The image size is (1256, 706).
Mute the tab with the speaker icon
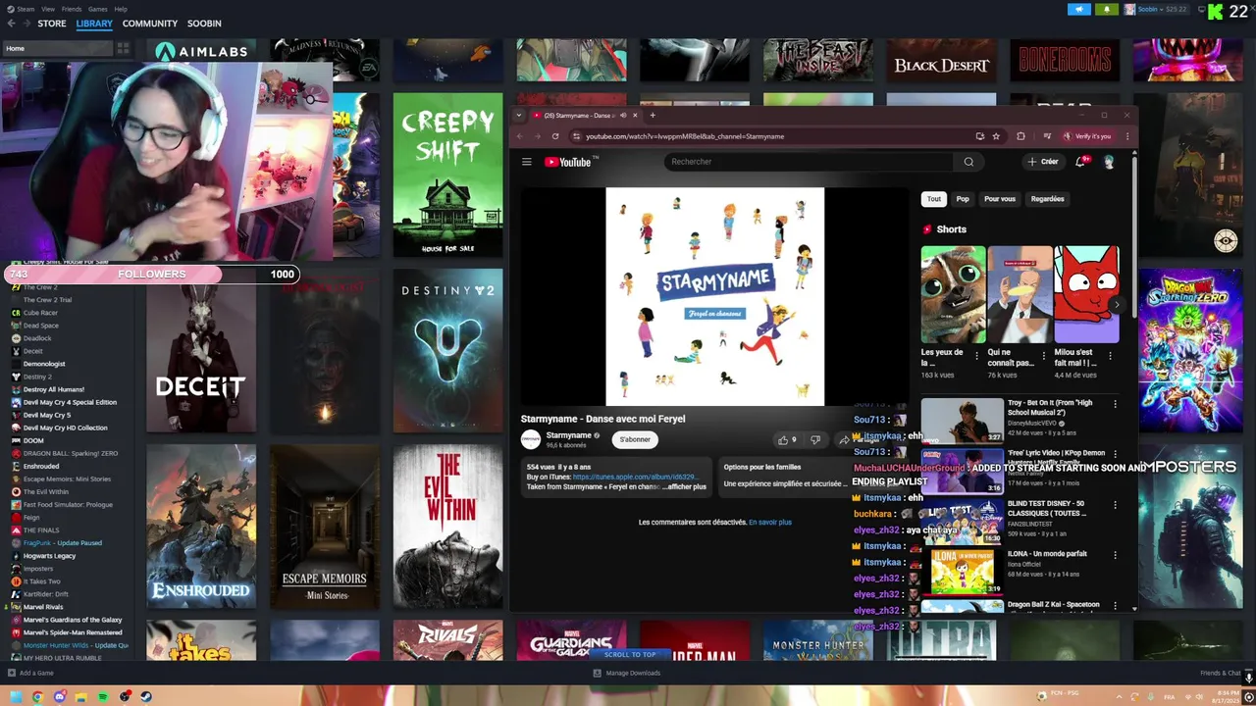622,115
